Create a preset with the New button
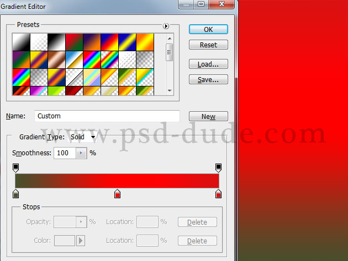Viewport: 348px width, 261px height. coord(208,116)
